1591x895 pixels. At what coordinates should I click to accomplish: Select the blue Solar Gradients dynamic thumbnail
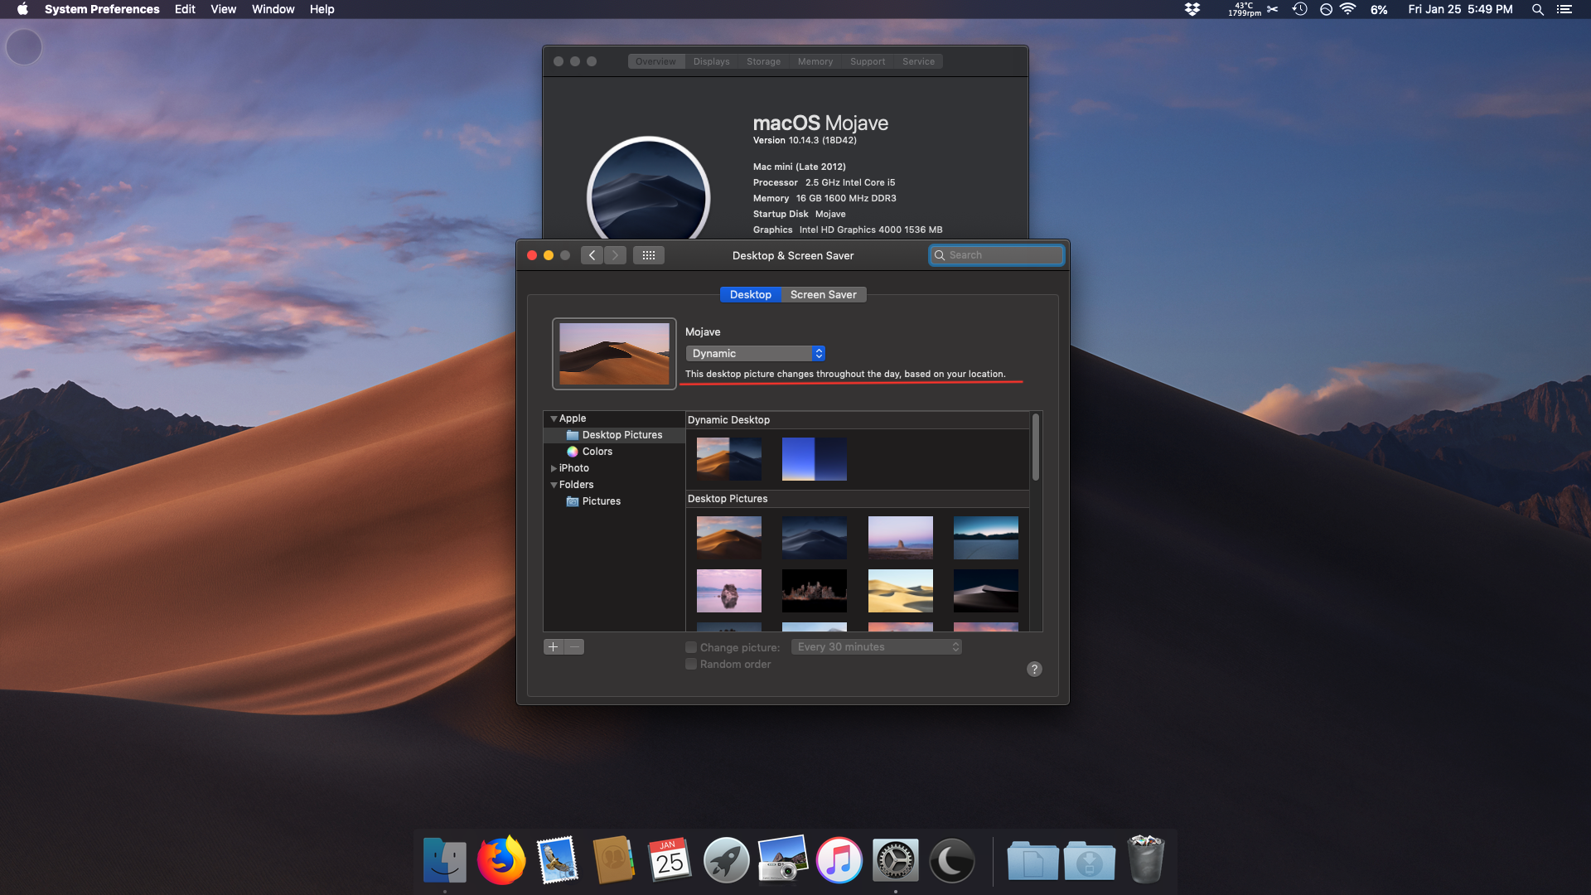(x=815, y=459)
